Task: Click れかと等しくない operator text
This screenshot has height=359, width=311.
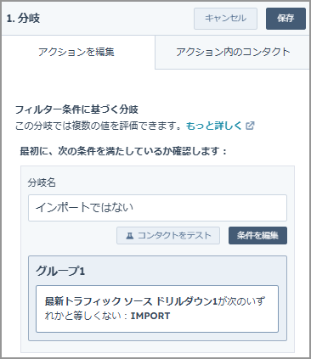Action: pos(83,316)
